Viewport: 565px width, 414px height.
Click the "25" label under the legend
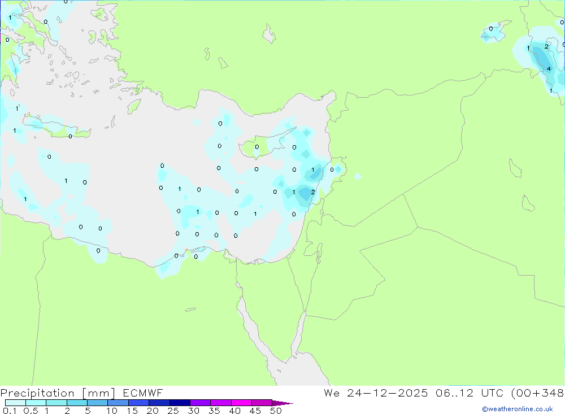173,411
